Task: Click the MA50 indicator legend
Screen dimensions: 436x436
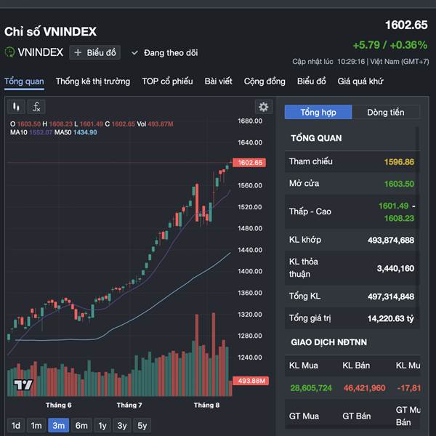Action: tap(76, 132)
